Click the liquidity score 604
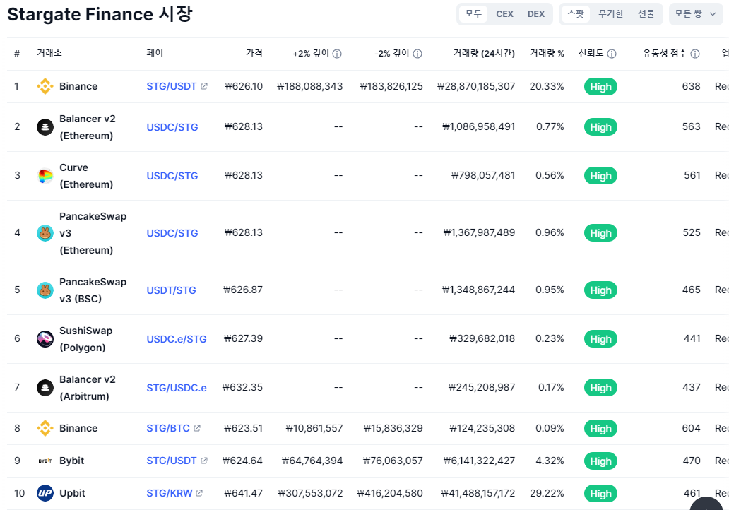The width and height of the screenshot is (729, 510). point(692,428)
